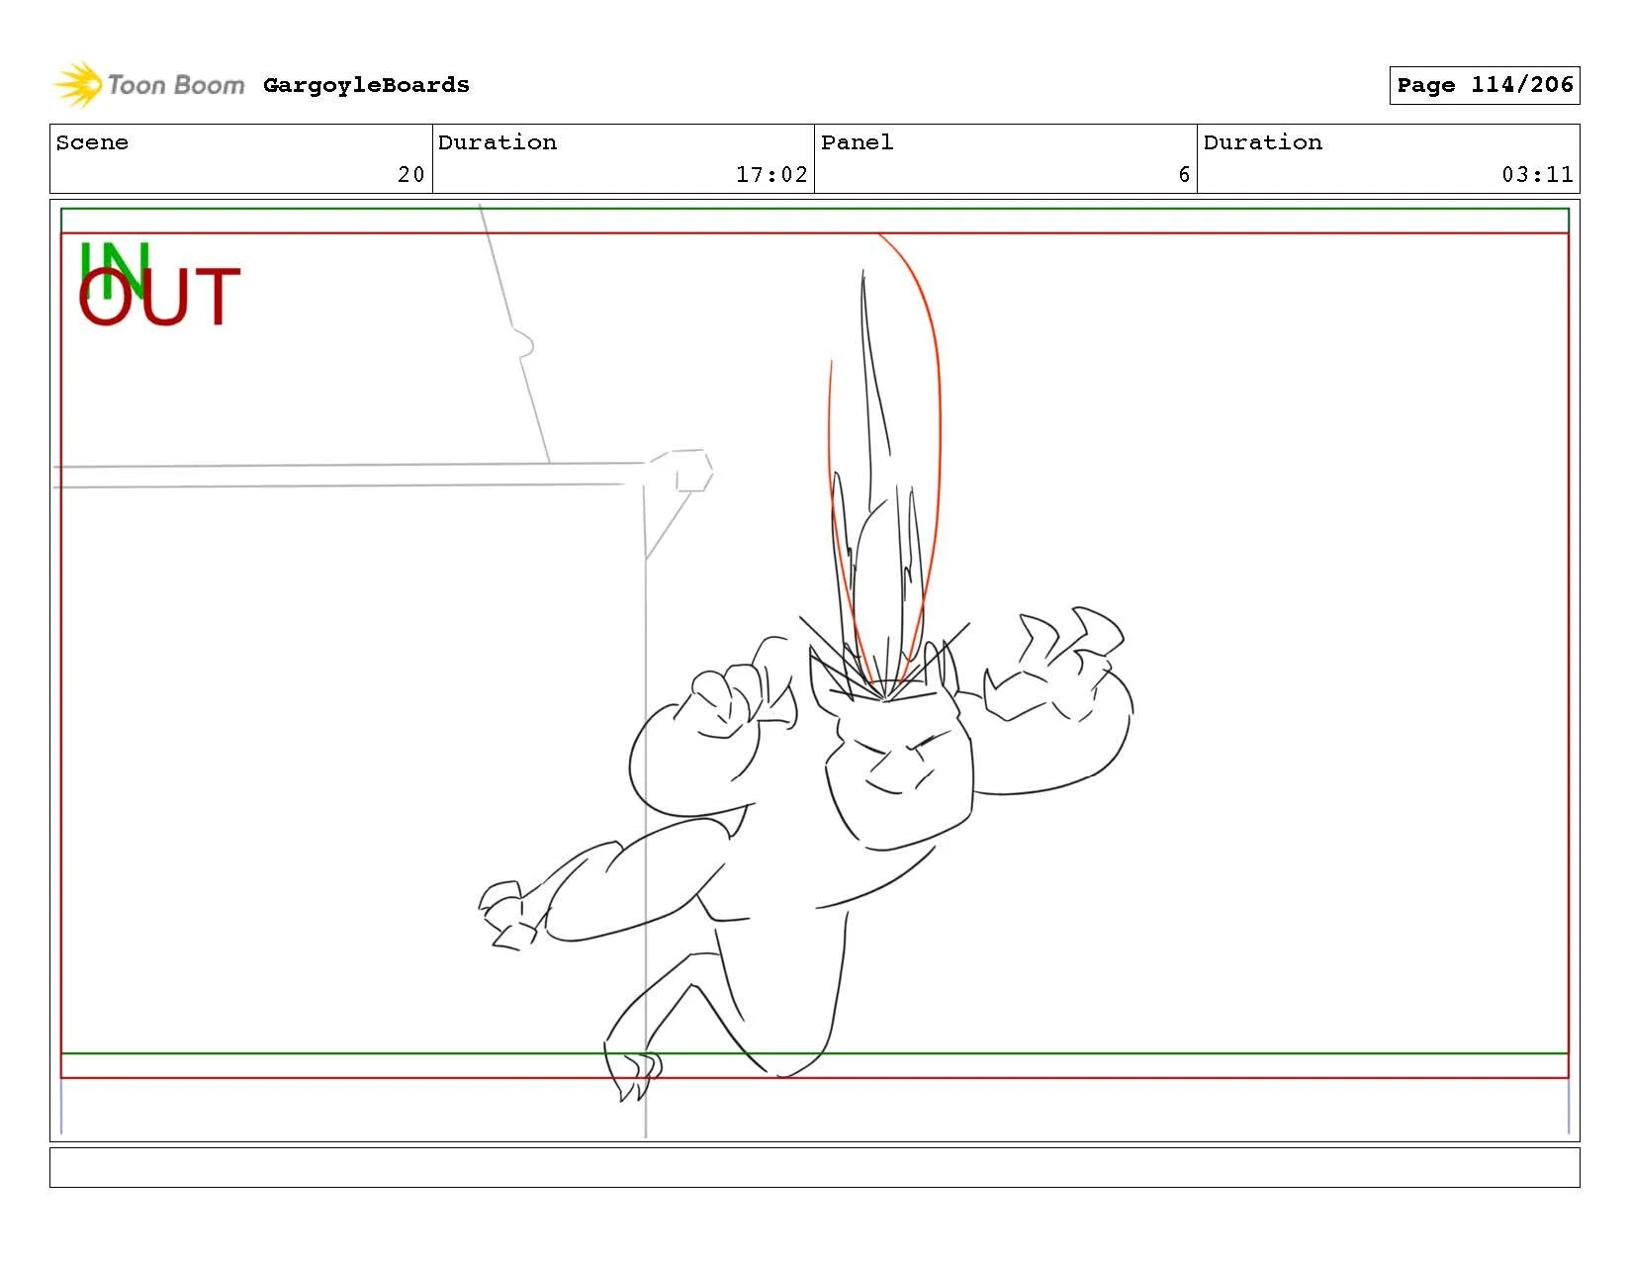Click the GargoyleBoards project title
The image size is (1630, 1262).
point(366,85)
